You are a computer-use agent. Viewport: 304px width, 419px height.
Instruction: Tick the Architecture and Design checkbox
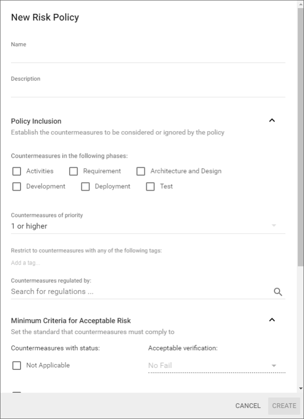pos(141,171)
